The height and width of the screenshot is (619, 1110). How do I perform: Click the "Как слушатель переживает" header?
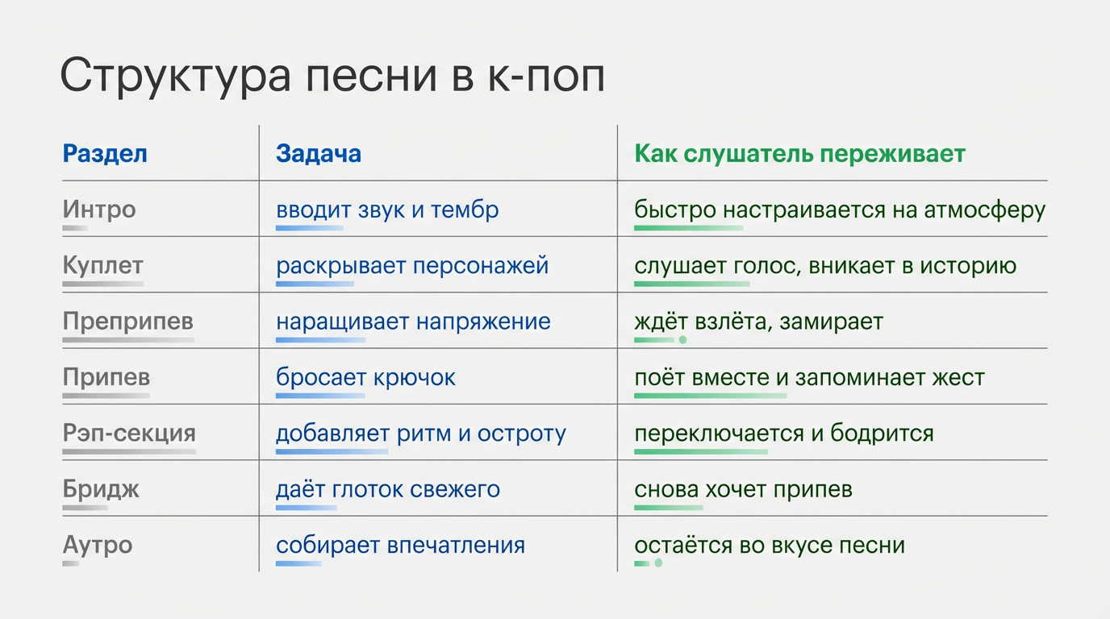click(799, 154)
